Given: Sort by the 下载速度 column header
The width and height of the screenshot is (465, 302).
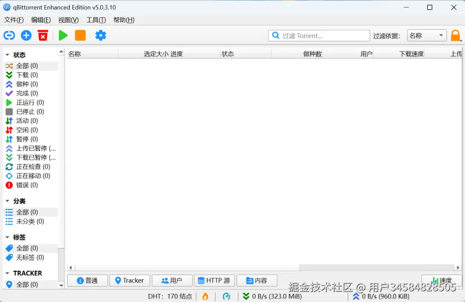Looking at the screenshot, I should [399, 54].
